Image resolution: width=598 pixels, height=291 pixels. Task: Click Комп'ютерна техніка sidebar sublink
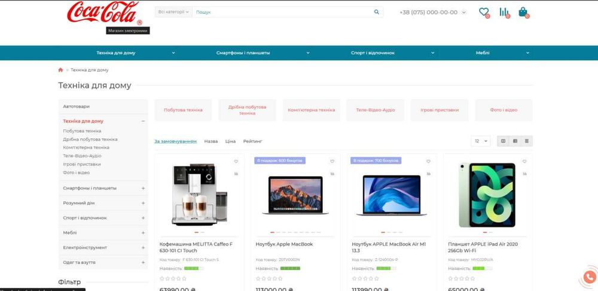(86, 147)
